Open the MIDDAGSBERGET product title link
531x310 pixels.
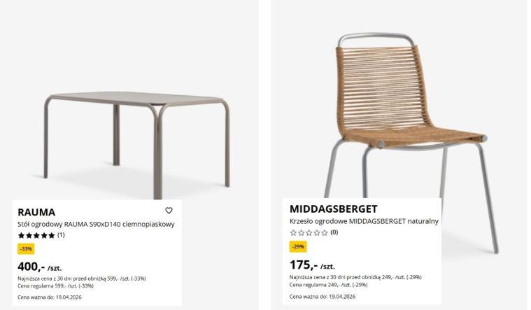(x=333, y=209)
